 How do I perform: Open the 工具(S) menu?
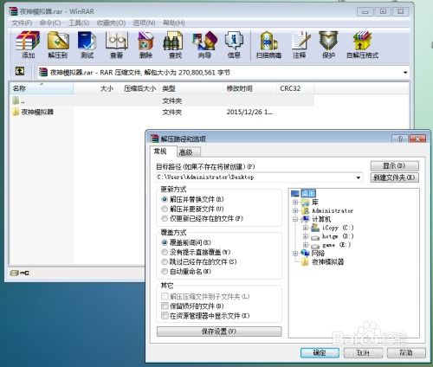[79, 23]
